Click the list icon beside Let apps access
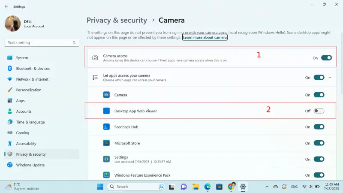This screenshot has height=193, width=343. (x=95, y=77)
